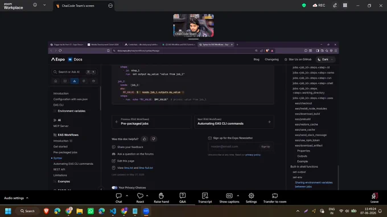Click the REC cloud recording indicator
This screenshot has width=387, height=217.
click(319, 6)
